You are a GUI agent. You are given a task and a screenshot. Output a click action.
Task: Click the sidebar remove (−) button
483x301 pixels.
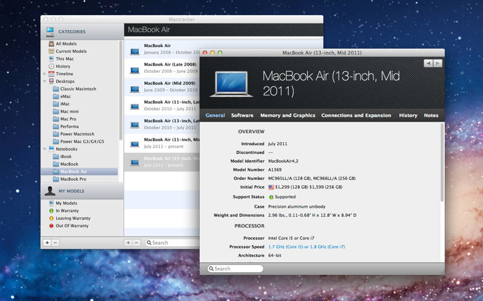click(55, 243)
